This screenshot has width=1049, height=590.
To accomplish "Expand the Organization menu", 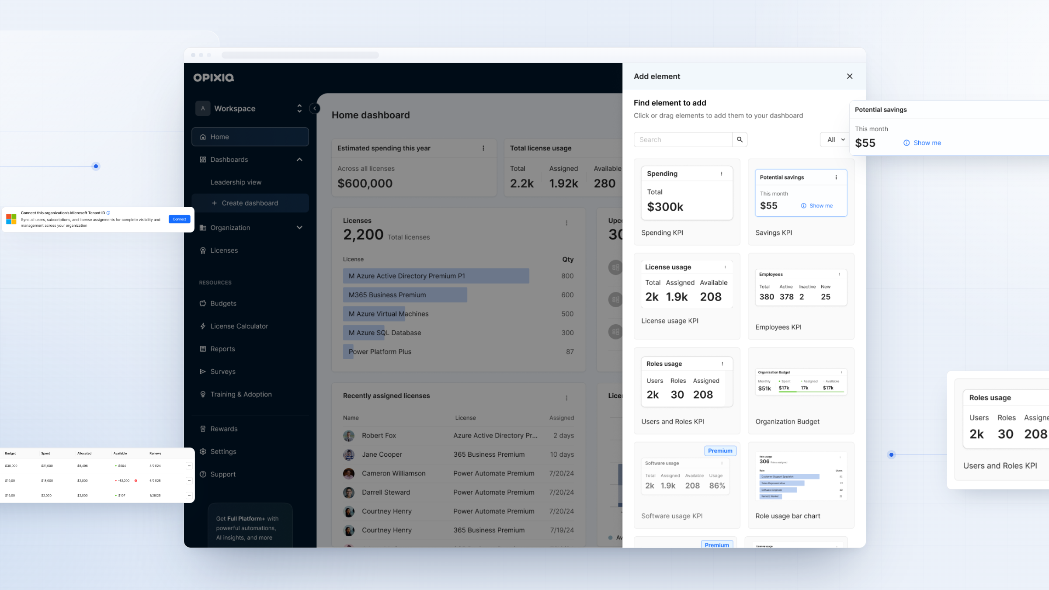I will pyautogui.click(x=299, y=228).
